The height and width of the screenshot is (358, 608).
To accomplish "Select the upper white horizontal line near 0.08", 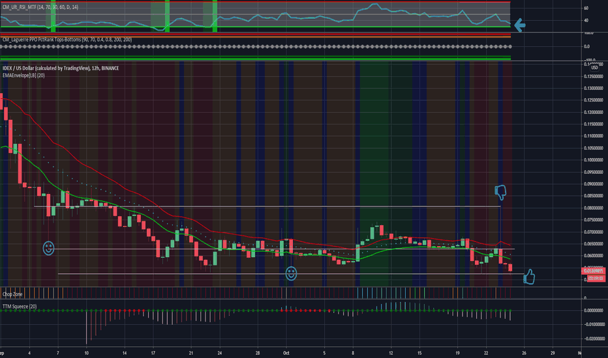I will pos(267,206).
